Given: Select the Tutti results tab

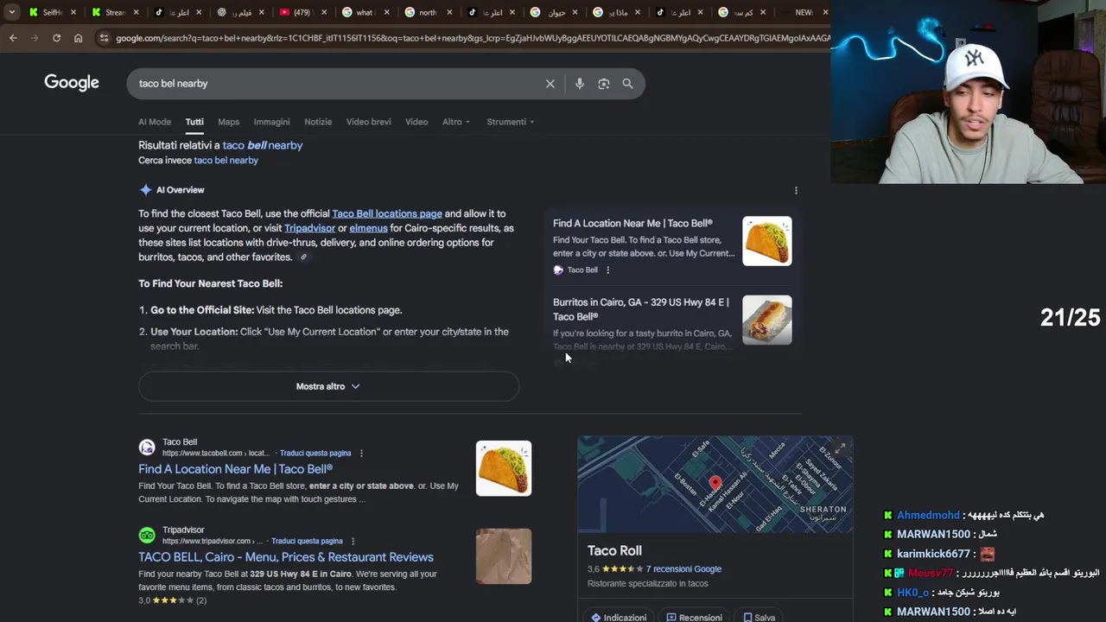Looking at the screenshot, I should click(x=194, y=122).
